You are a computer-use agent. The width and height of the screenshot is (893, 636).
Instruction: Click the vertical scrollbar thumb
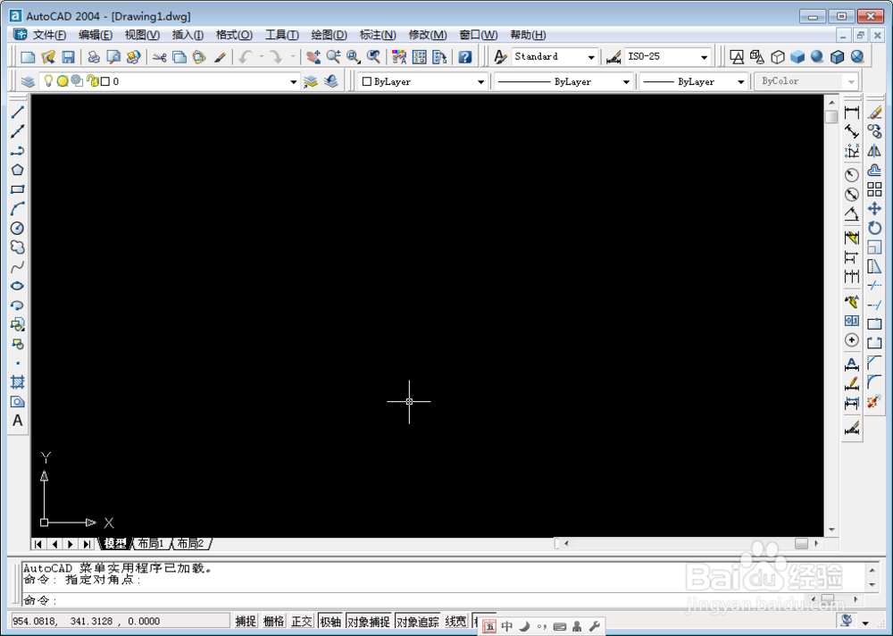831,116
